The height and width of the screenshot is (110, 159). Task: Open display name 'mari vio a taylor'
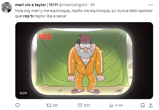tap(31, 5)
